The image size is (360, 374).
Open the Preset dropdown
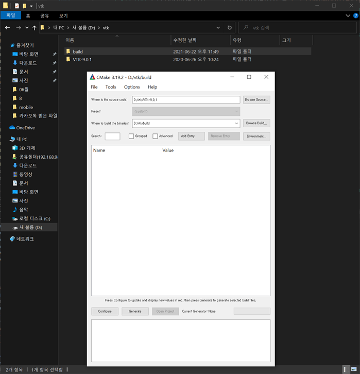186,111
